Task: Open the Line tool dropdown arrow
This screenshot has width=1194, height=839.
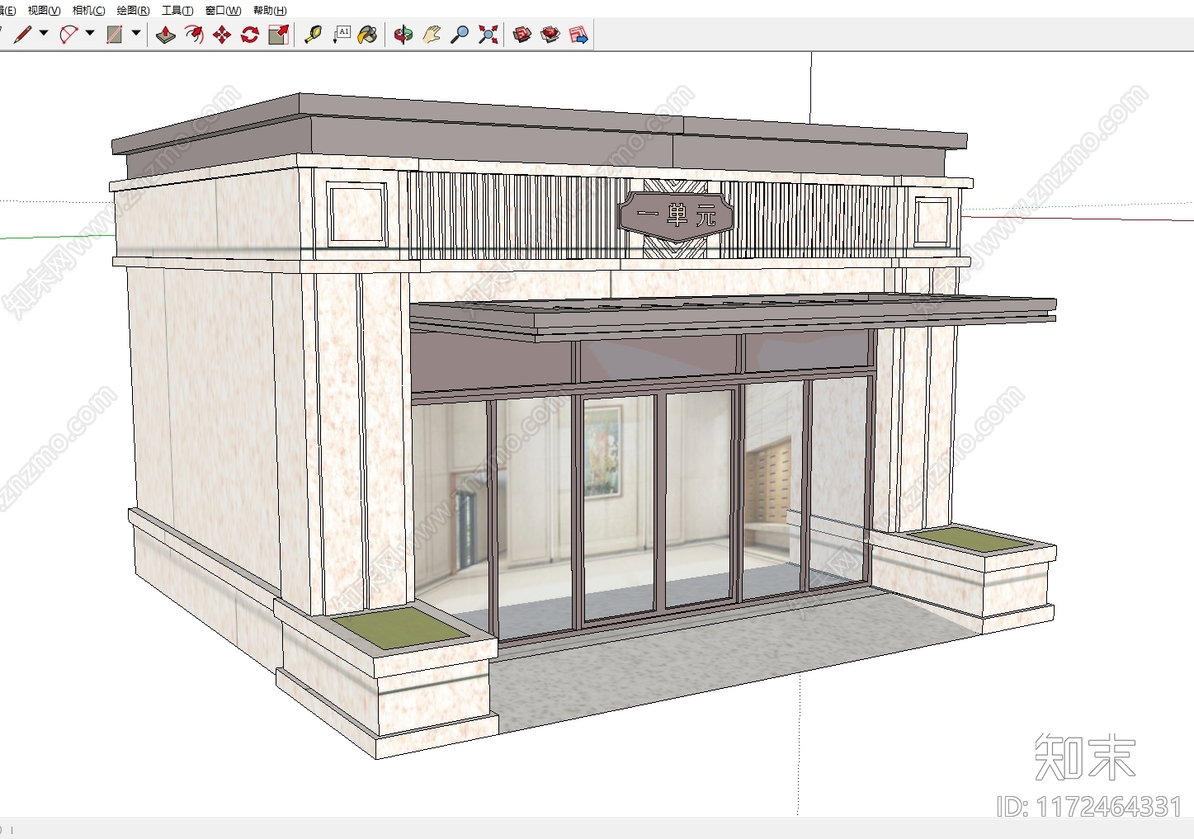Action: coord(44,34)
